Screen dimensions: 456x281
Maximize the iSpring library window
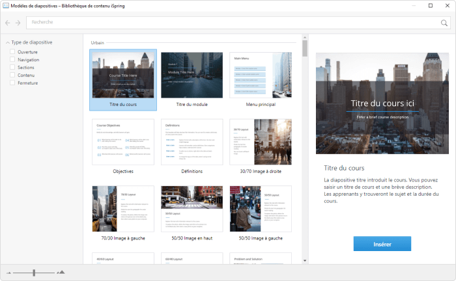[x=431, y=5]
